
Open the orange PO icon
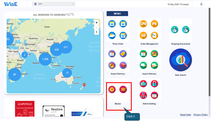click(x=154, y=24)
